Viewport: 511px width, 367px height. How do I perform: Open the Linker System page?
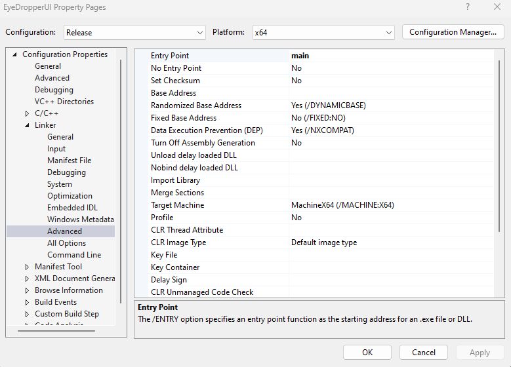pyautogui.click(x=60, y=184)
